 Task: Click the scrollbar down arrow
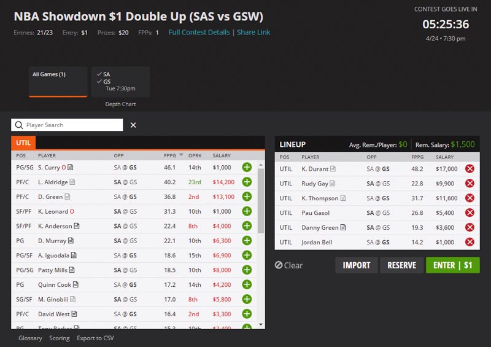260,324
